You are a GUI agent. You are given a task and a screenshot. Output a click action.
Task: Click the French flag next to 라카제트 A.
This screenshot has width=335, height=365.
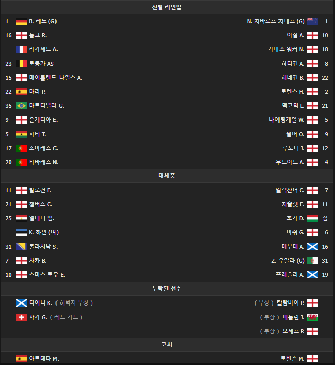click(x=21, y=49)
